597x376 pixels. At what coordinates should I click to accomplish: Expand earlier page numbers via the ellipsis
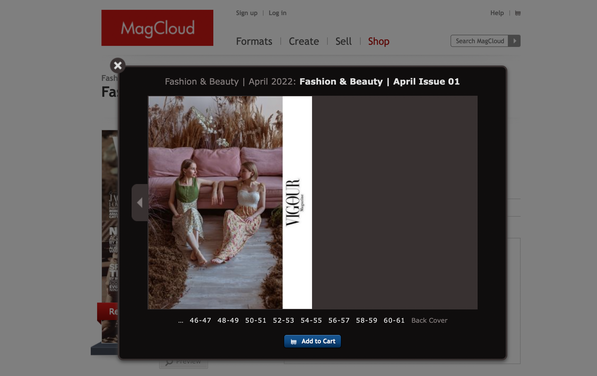click(x=181, y=320)
